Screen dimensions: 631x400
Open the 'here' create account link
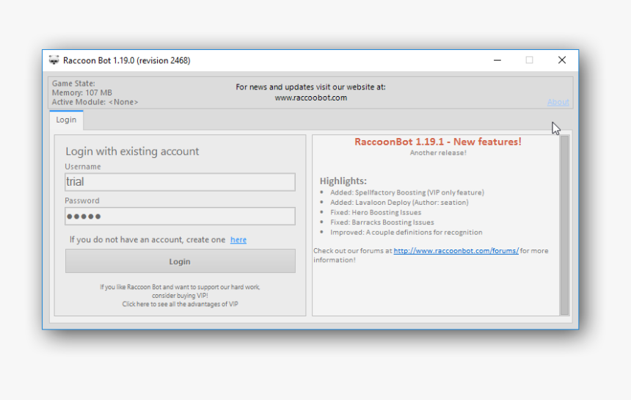click(x=238, y=240)
